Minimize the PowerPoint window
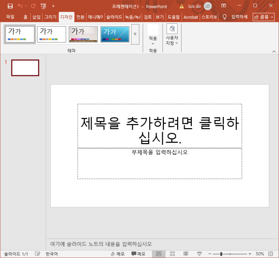279x258 pixels. 239,6
